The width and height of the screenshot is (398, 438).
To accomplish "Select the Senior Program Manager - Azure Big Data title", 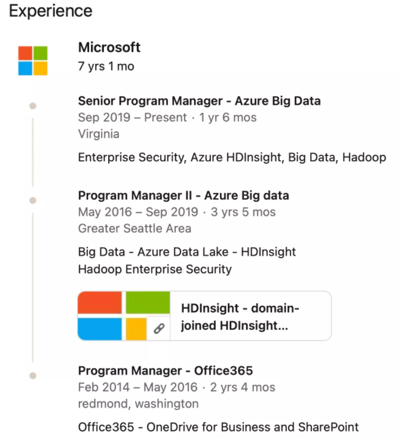I will tap(199, 101).
